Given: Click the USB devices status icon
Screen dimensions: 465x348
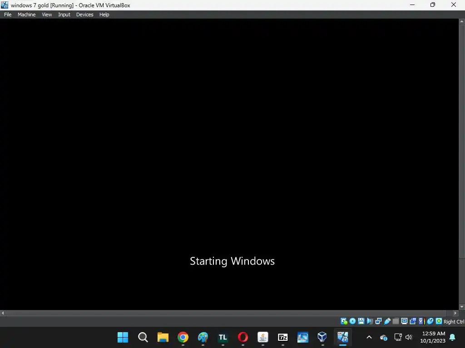Looking at the screenshot, I should [387, 321].
